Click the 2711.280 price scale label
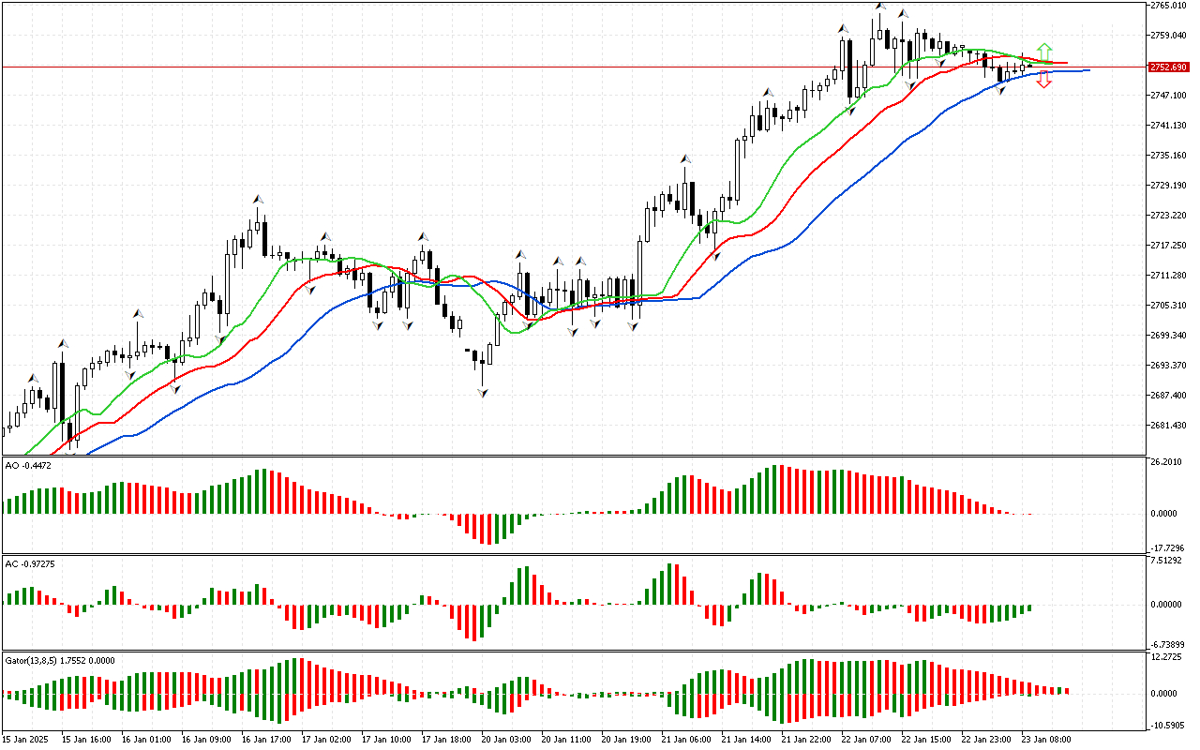 point(1168,276)
